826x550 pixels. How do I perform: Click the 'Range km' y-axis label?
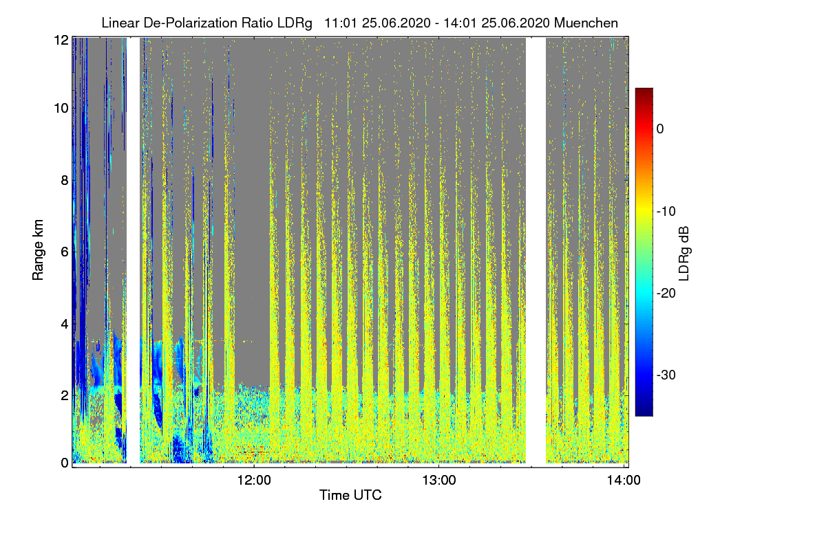click(x=39, y=250)
